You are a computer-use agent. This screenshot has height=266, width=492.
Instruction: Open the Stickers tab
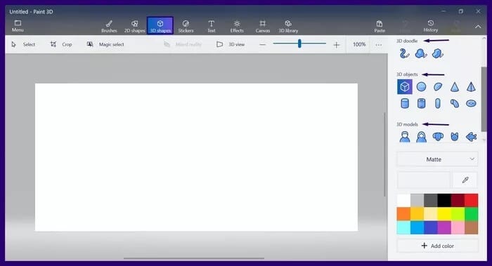186,26
